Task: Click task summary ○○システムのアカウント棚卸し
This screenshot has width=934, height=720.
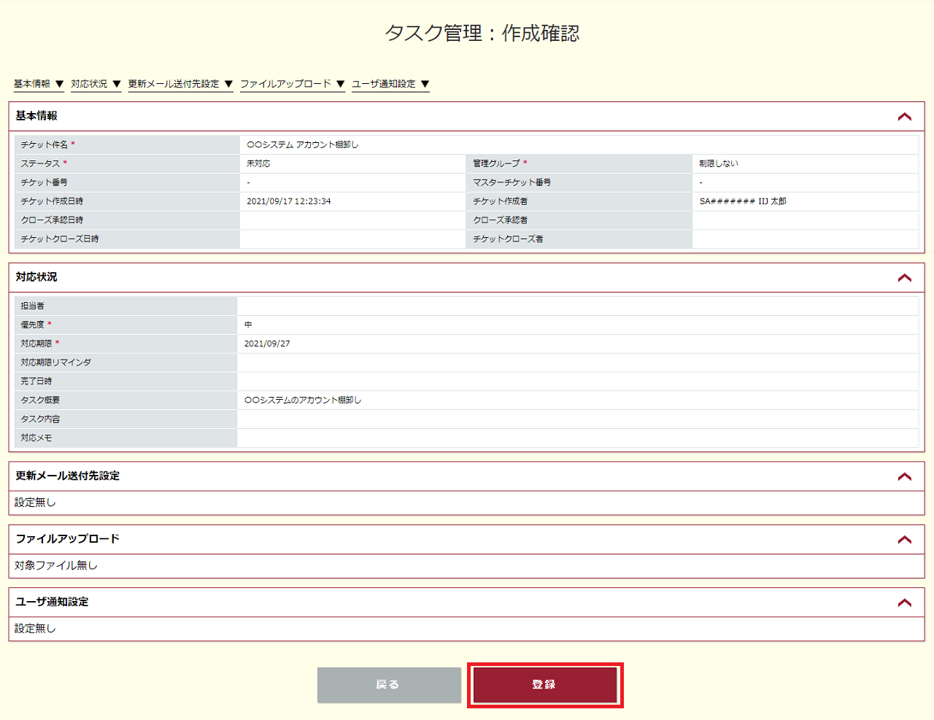Action: pyautogui.click(x=303, y=400)
